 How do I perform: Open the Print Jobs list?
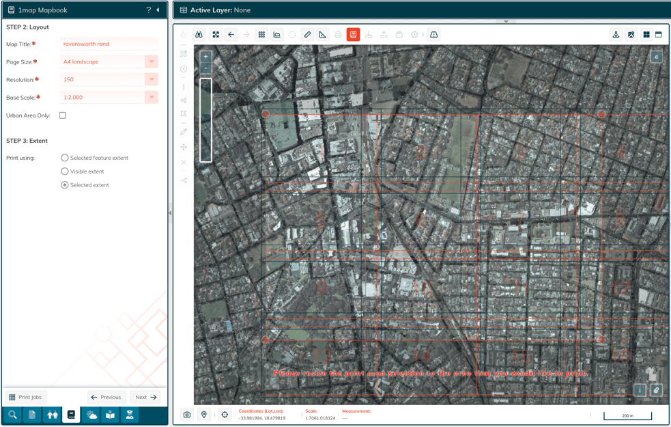25,397
